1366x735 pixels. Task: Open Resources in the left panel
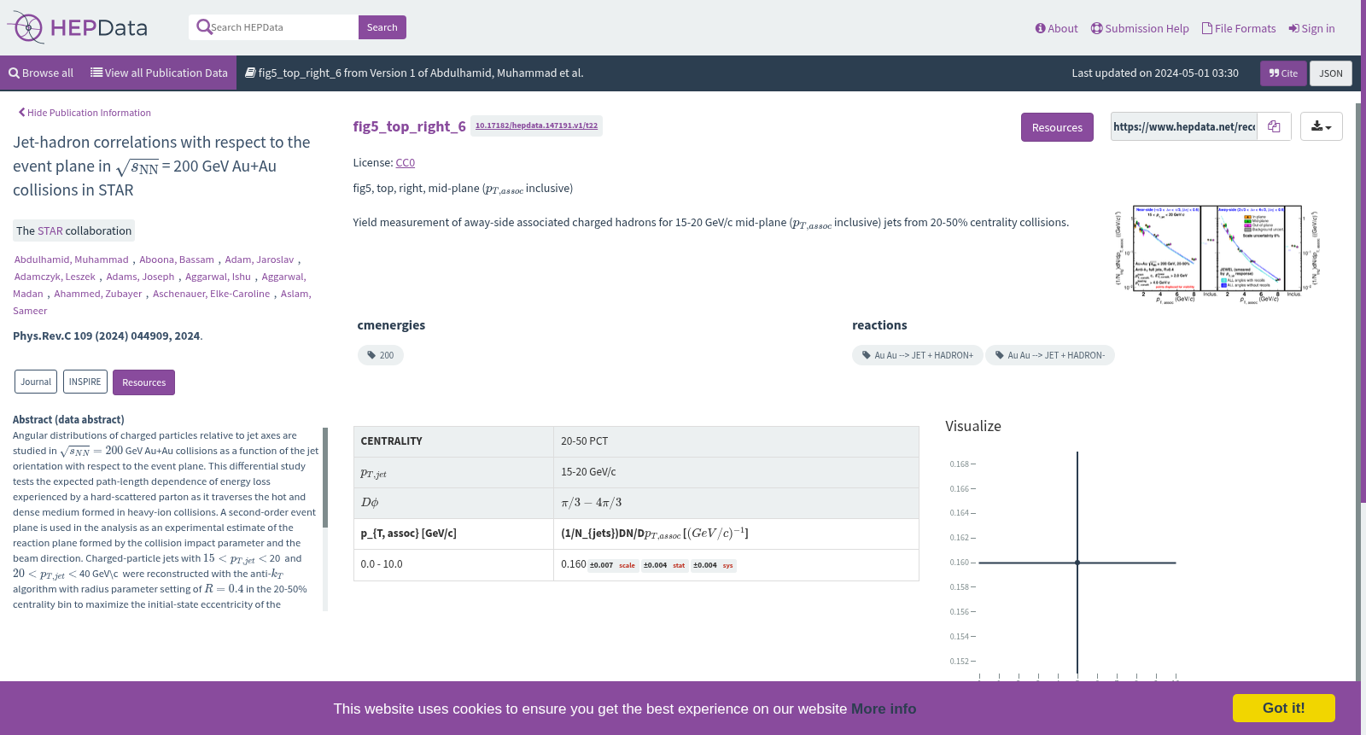point(143,382)
